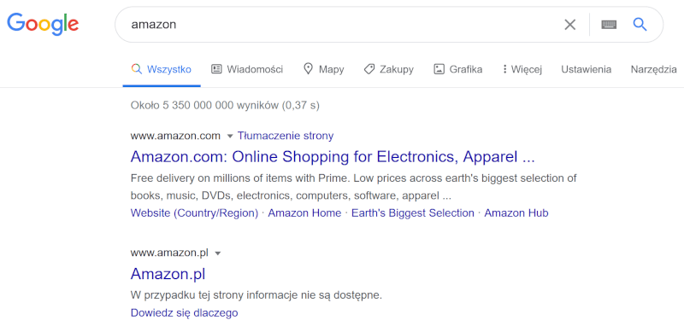Expand dropdown arrow next to www.amazon.com

[230, 137]
